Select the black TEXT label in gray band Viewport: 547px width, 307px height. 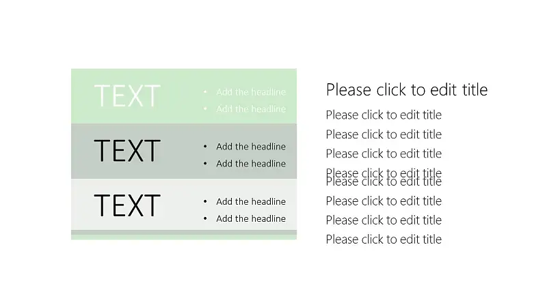[127, 150]
